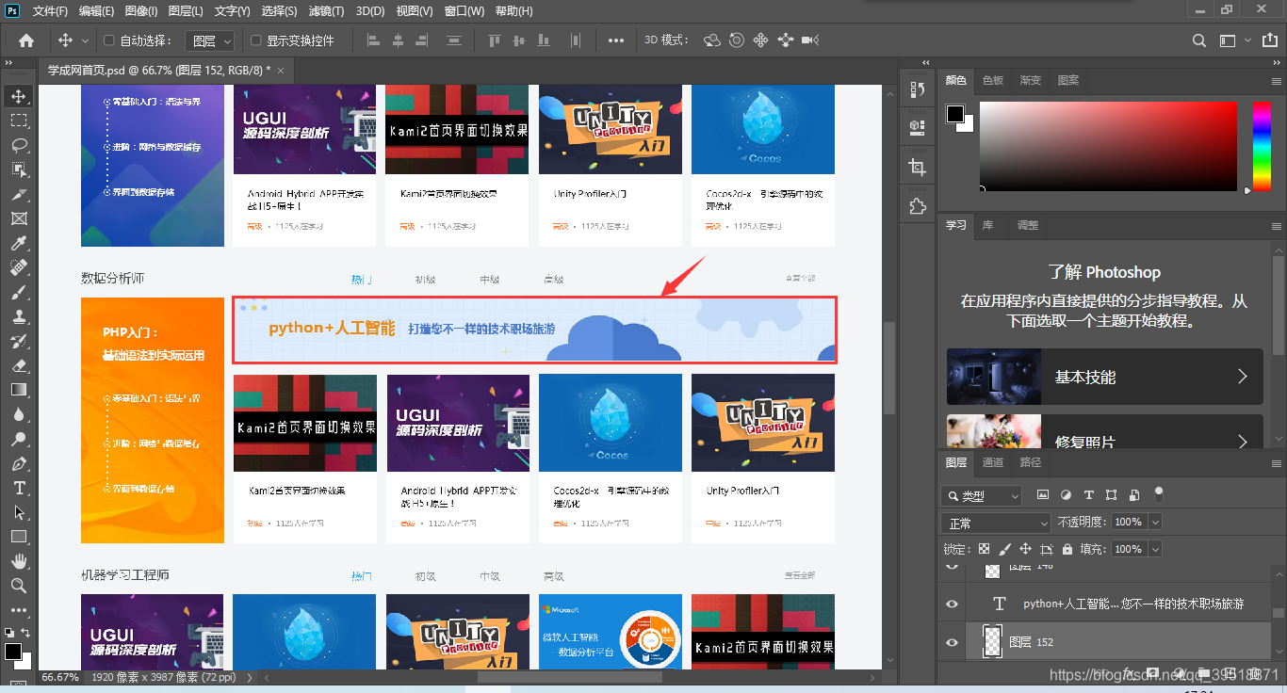Image resolution: width=1287 pixels, height=693 pixels.
Task: Open the 基本技能 tutorial
Action: tap(1105, 377)
